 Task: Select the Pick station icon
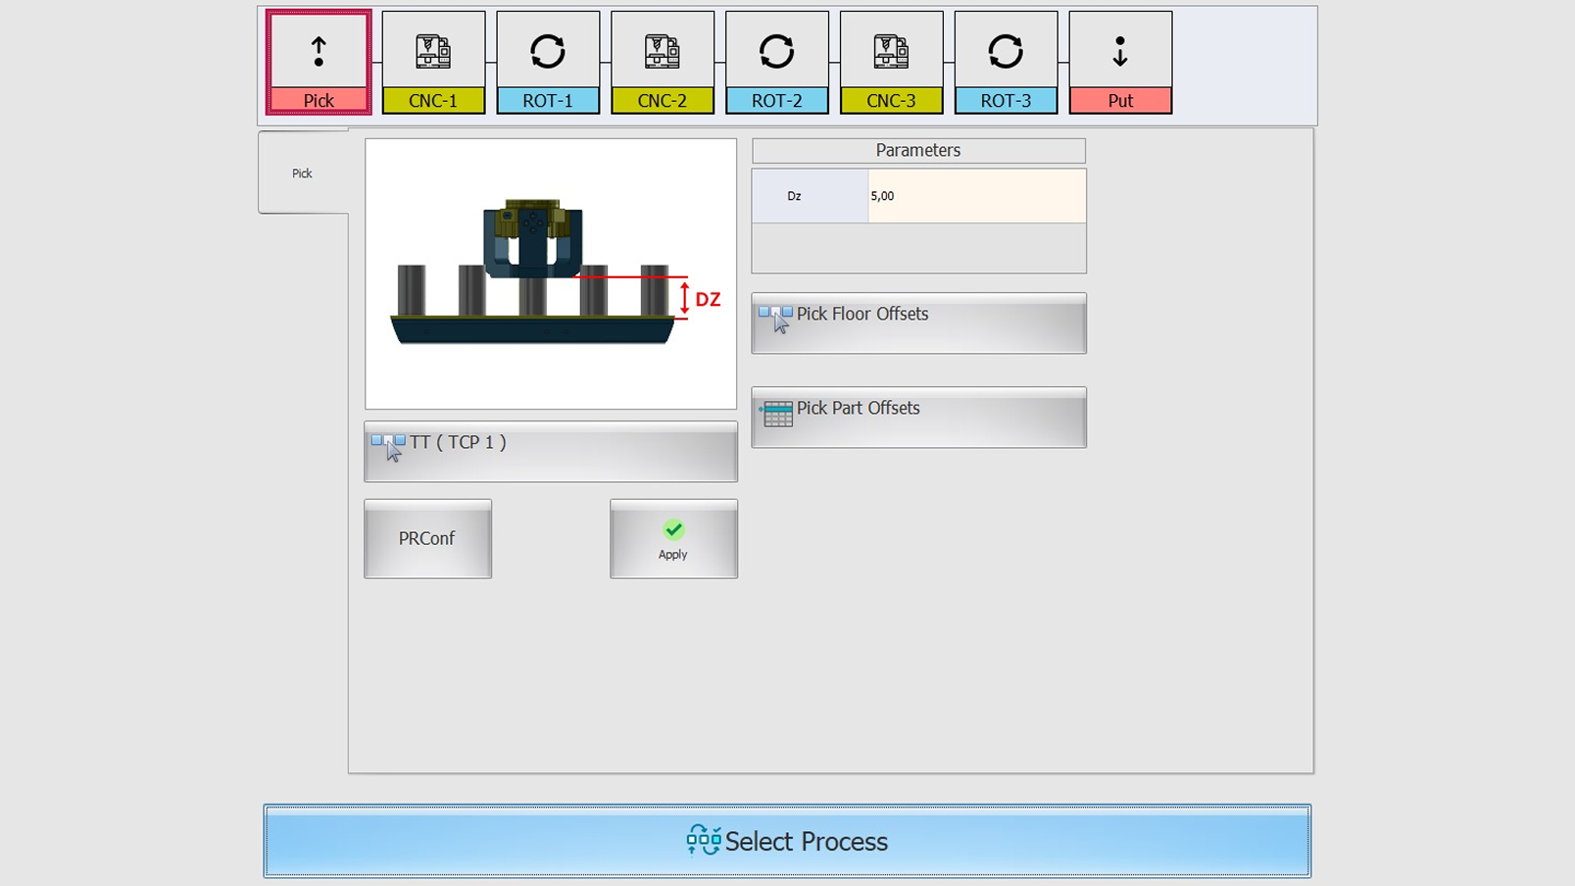pos(318,61)
